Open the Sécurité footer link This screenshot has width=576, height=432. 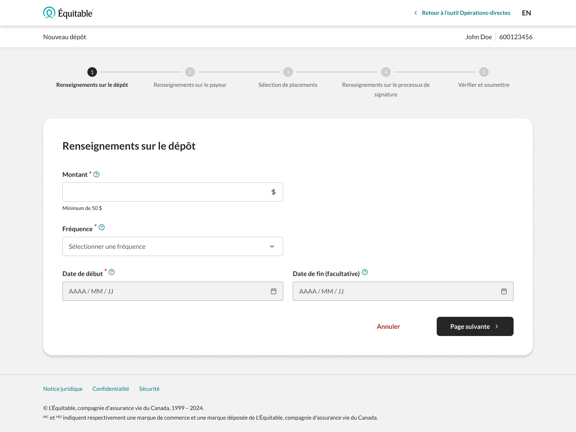(x=149, y=389)
